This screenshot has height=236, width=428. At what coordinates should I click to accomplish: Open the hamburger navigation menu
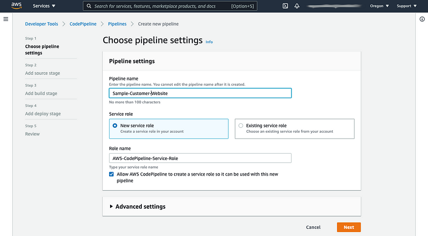pos(6,19)
